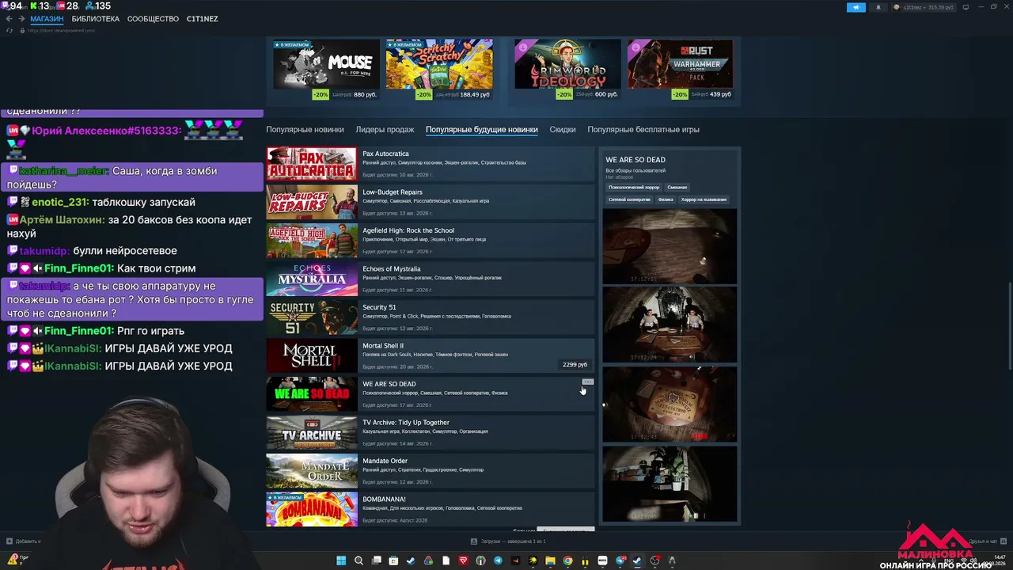The width and height of the screenshot is (1013, 570).
Task: Show Популярные бесплатные игры tab
Action: [x=643, y=130]
